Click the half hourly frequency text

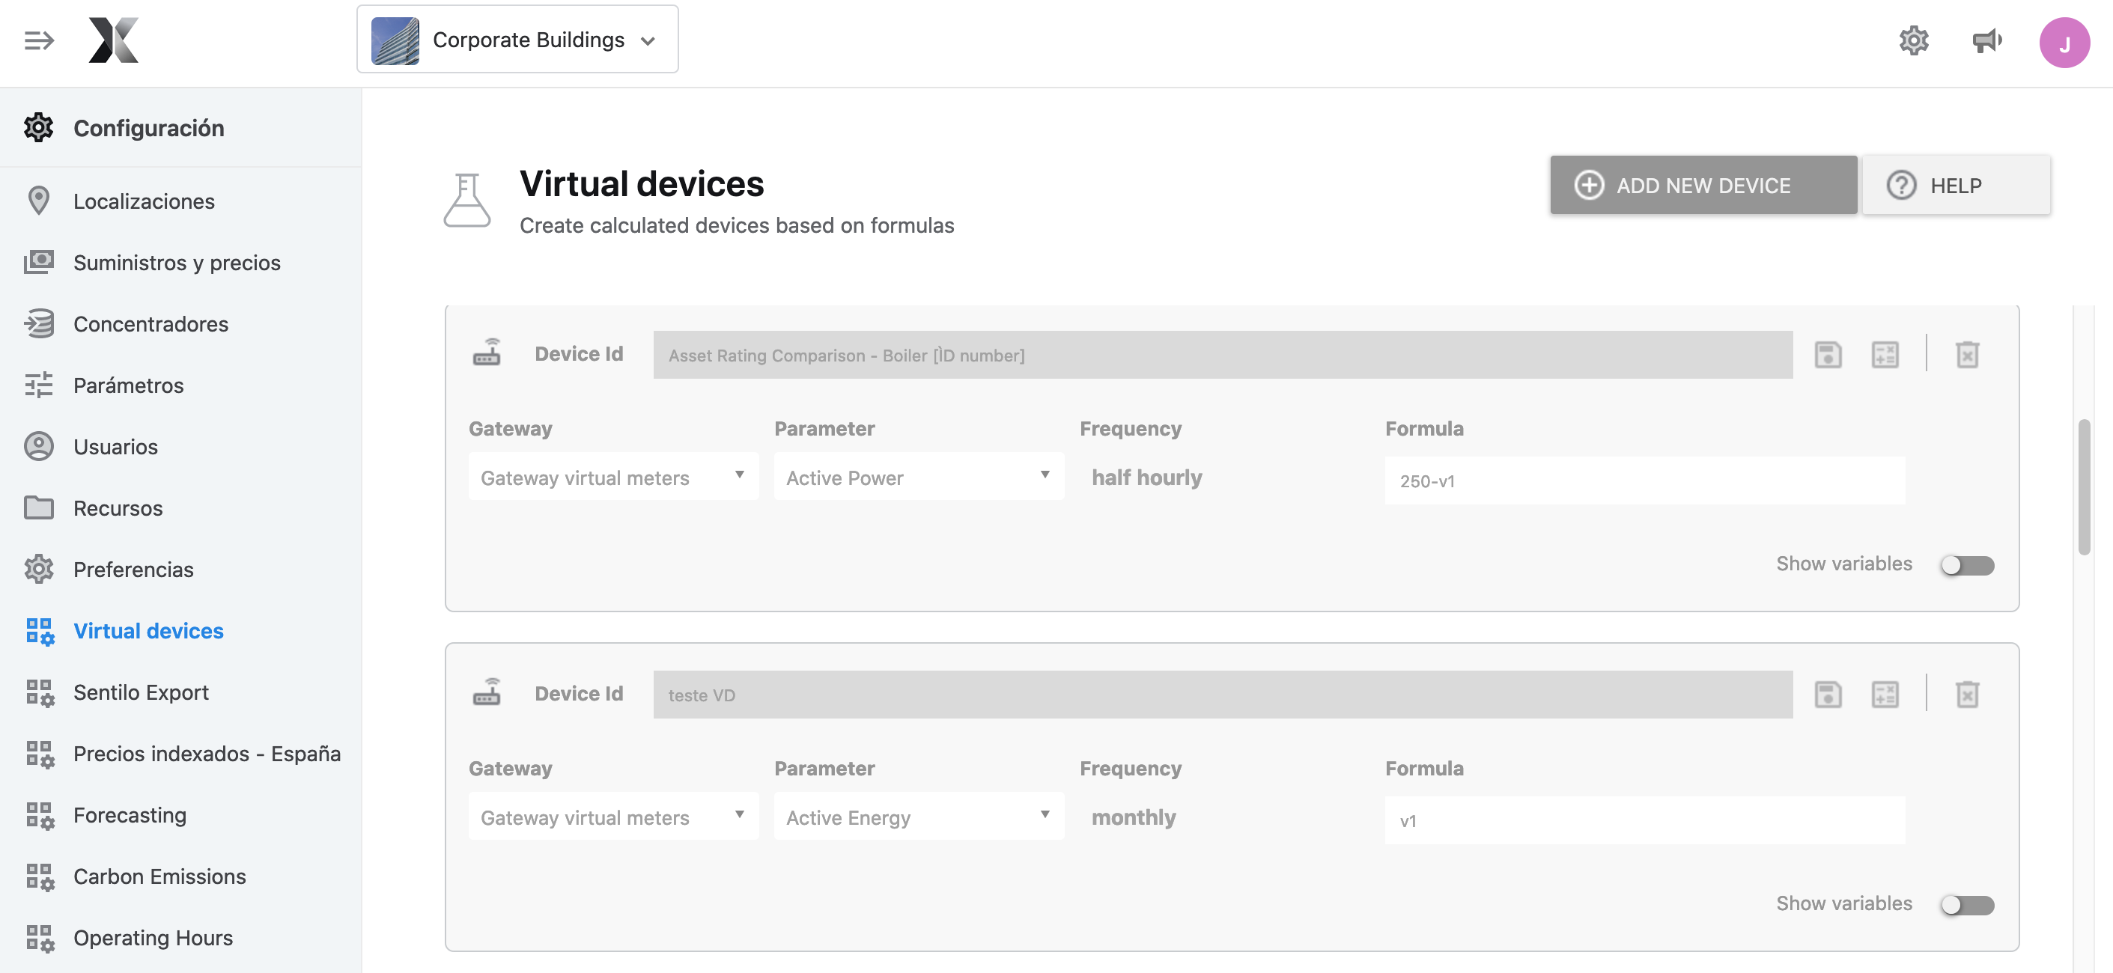point(1147,478)
